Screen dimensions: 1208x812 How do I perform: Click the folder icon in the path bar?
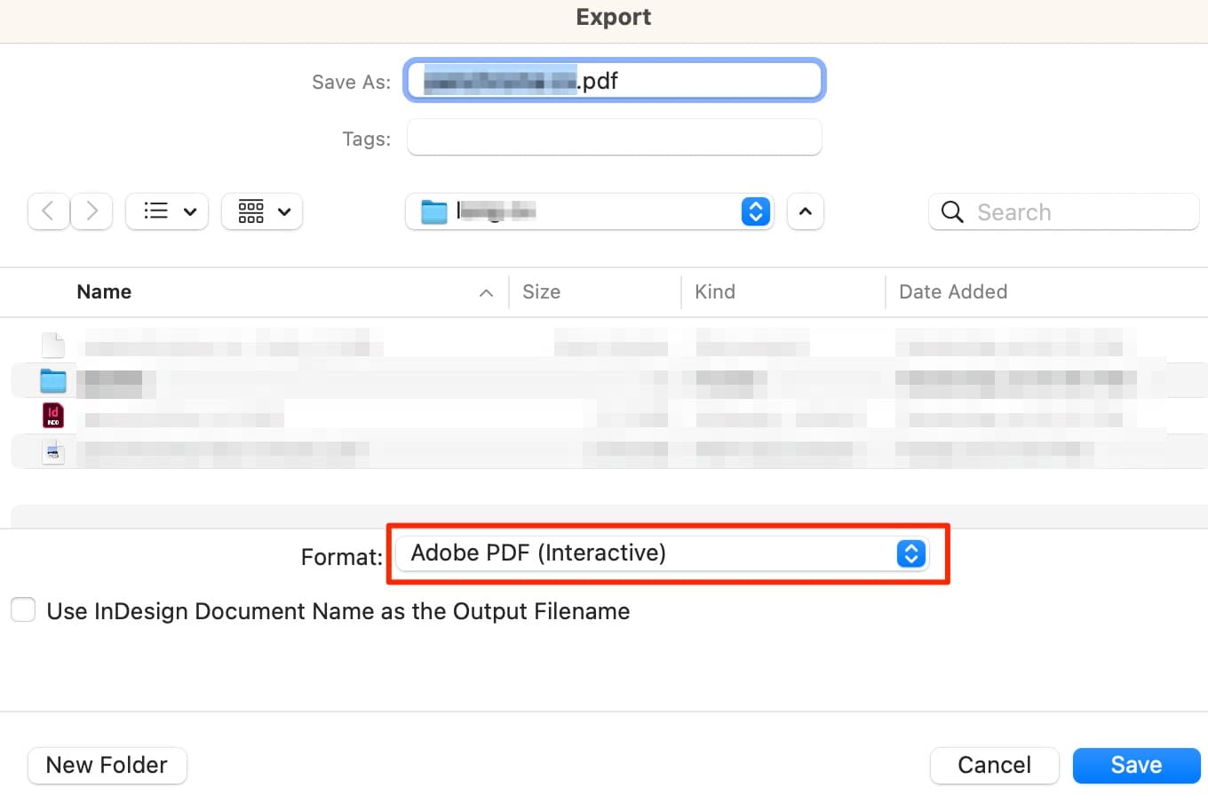(x=433, y=211)
